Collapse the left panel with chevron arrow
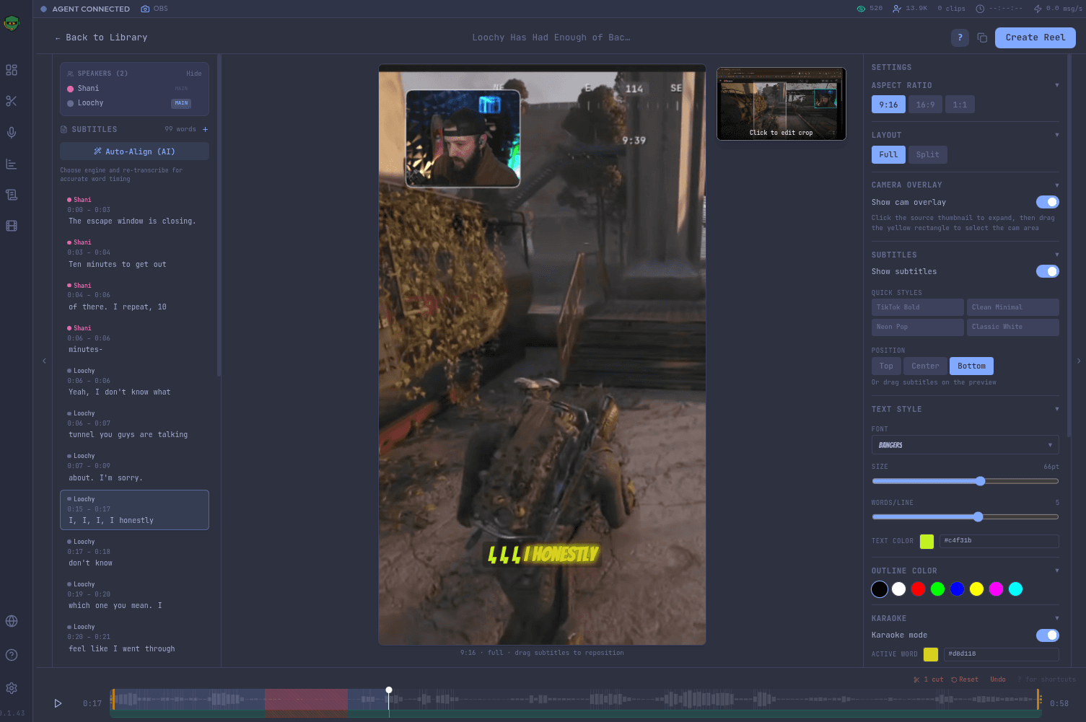The height and width of the screenshot is (722, 1086). coord(44,361)
